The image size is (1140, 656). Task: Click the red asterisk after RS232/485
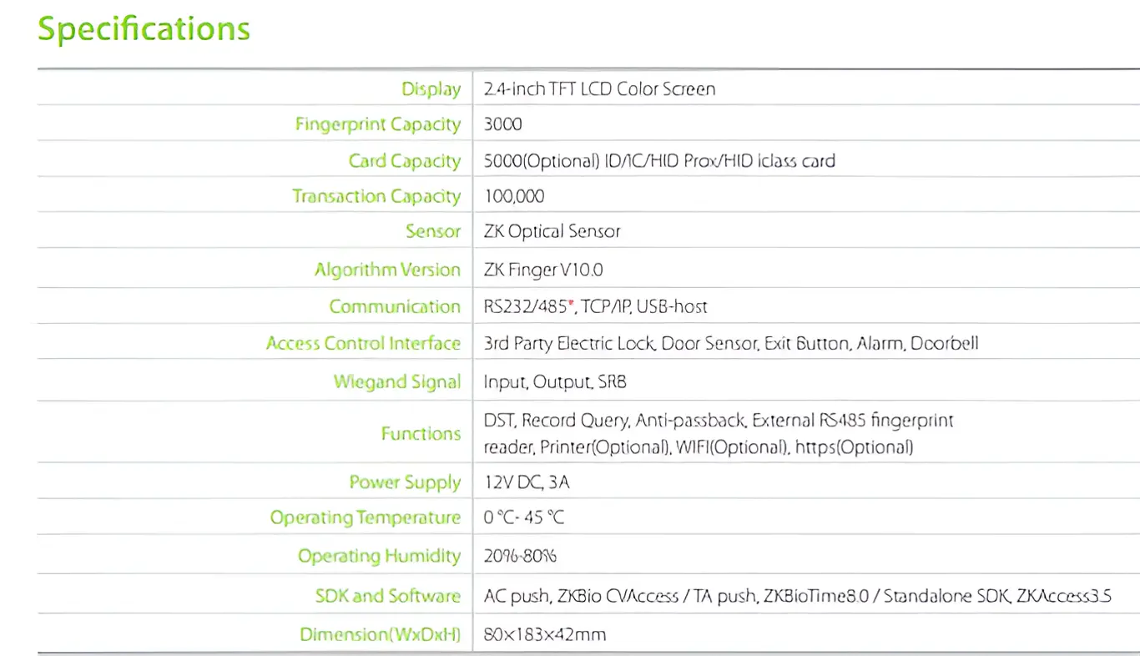[571, 305]
